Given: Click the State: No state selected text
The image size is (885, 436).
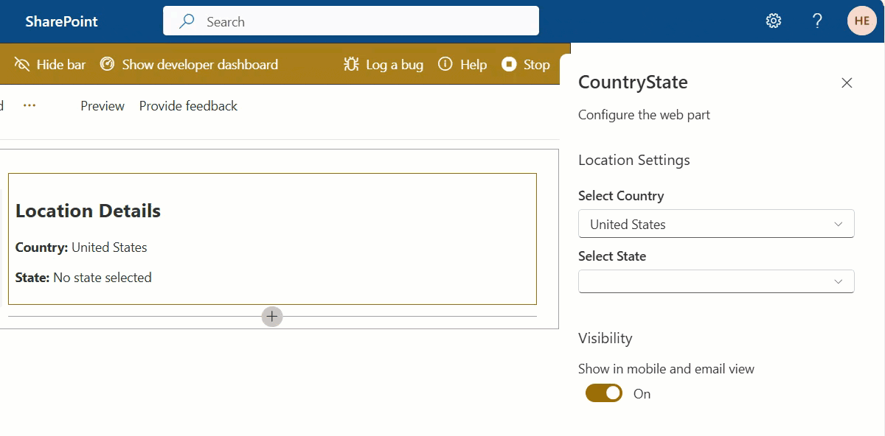Looking at the screenshot, I should click(x=83, y=278).
